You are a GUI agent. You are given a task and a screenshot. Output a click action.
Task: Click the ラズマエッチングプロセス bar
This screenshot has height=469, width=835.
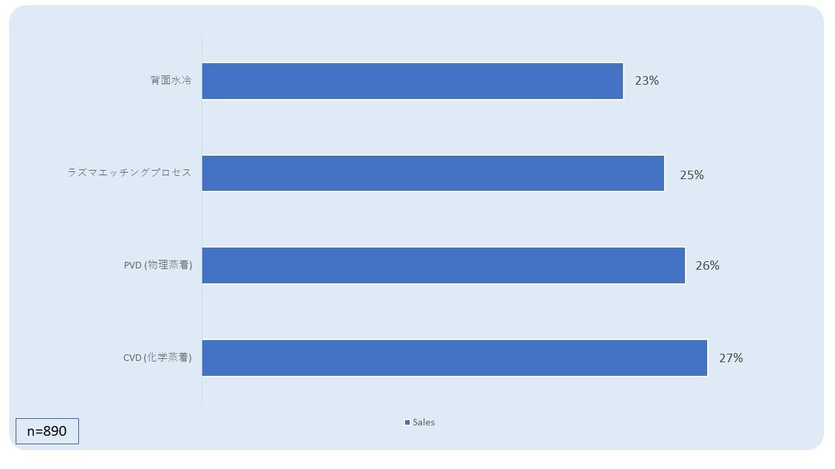pyautogui.click(x=433, y=173)
